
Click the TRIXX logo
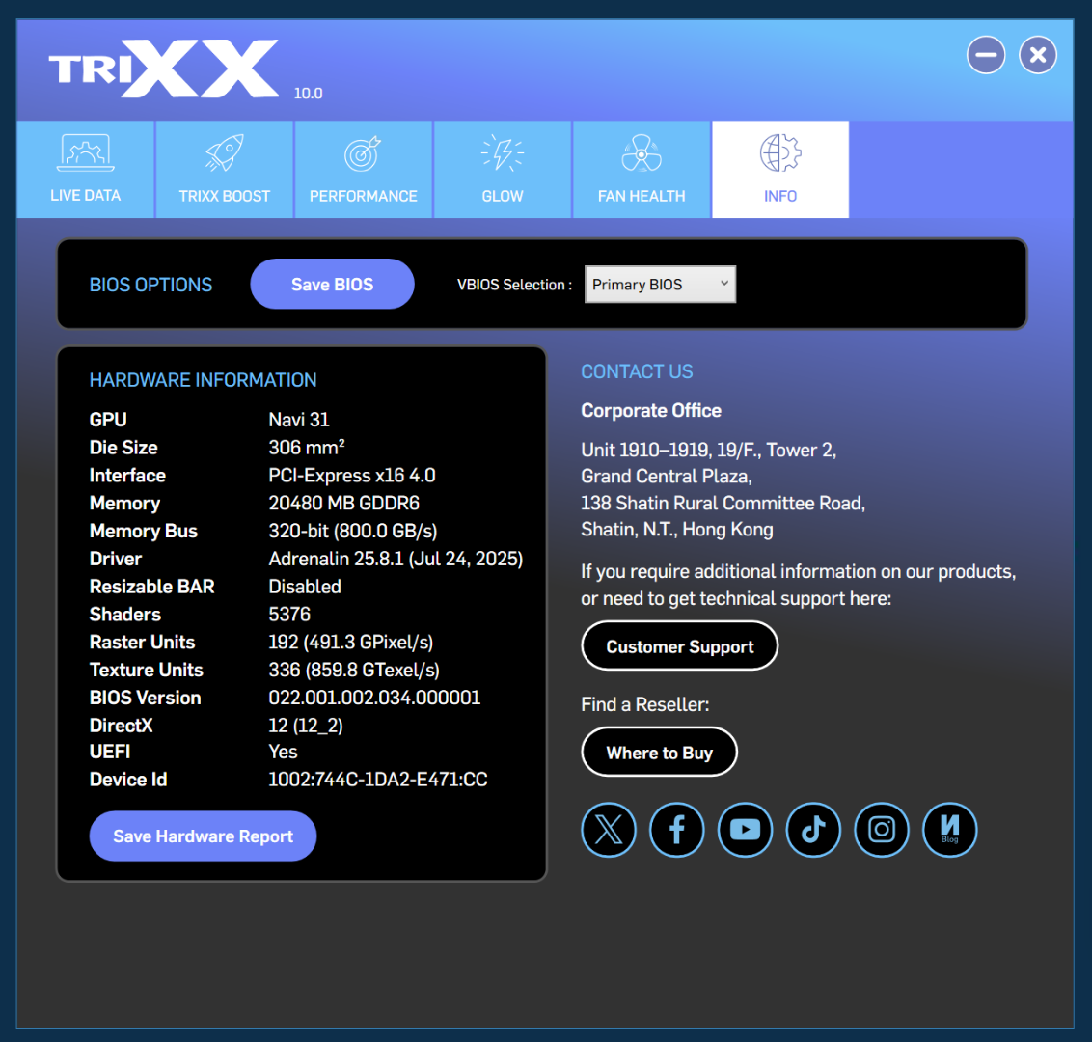click(x=164, y=69)
